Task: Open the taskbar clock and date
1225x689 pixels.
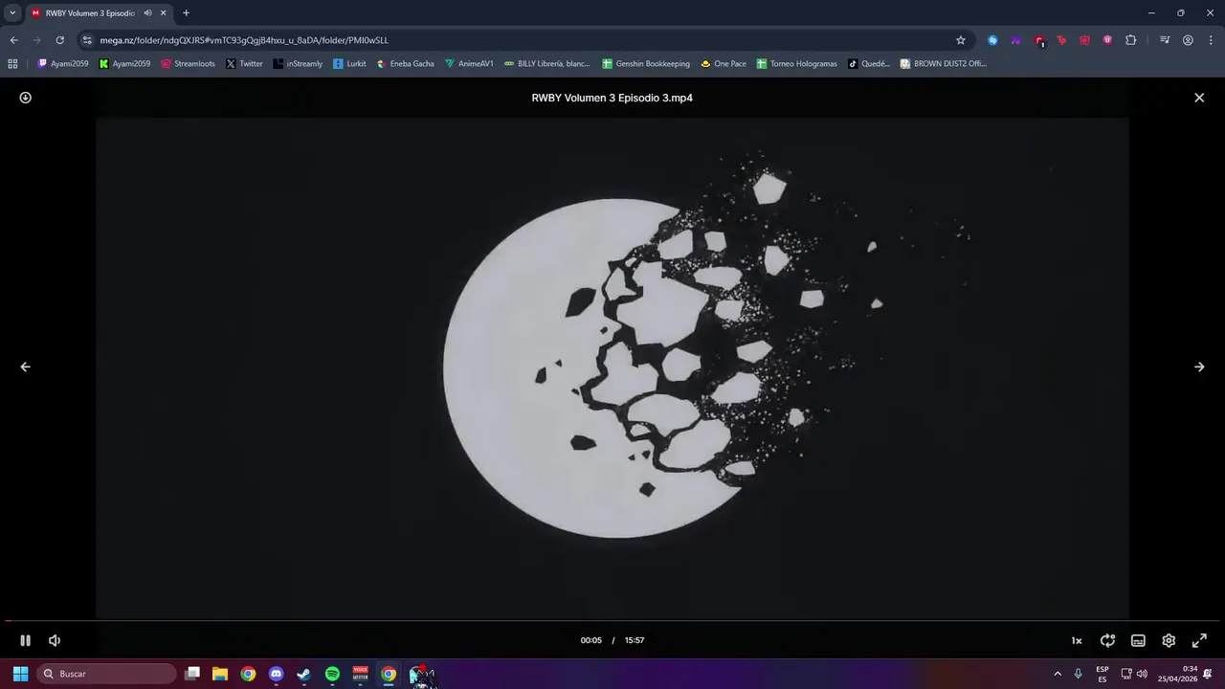Action: click(1177, 674)
